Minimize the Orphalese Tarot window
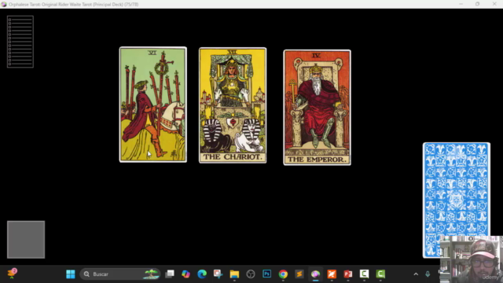 pos(461,4)
